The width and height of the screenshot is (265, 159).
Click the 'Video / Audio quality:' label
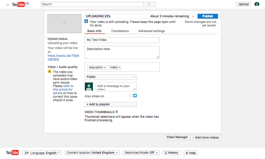[x=63, y=67]
